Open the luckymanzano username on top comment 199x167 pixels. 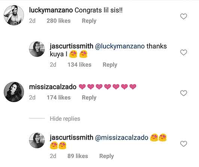tap(51, 10)
